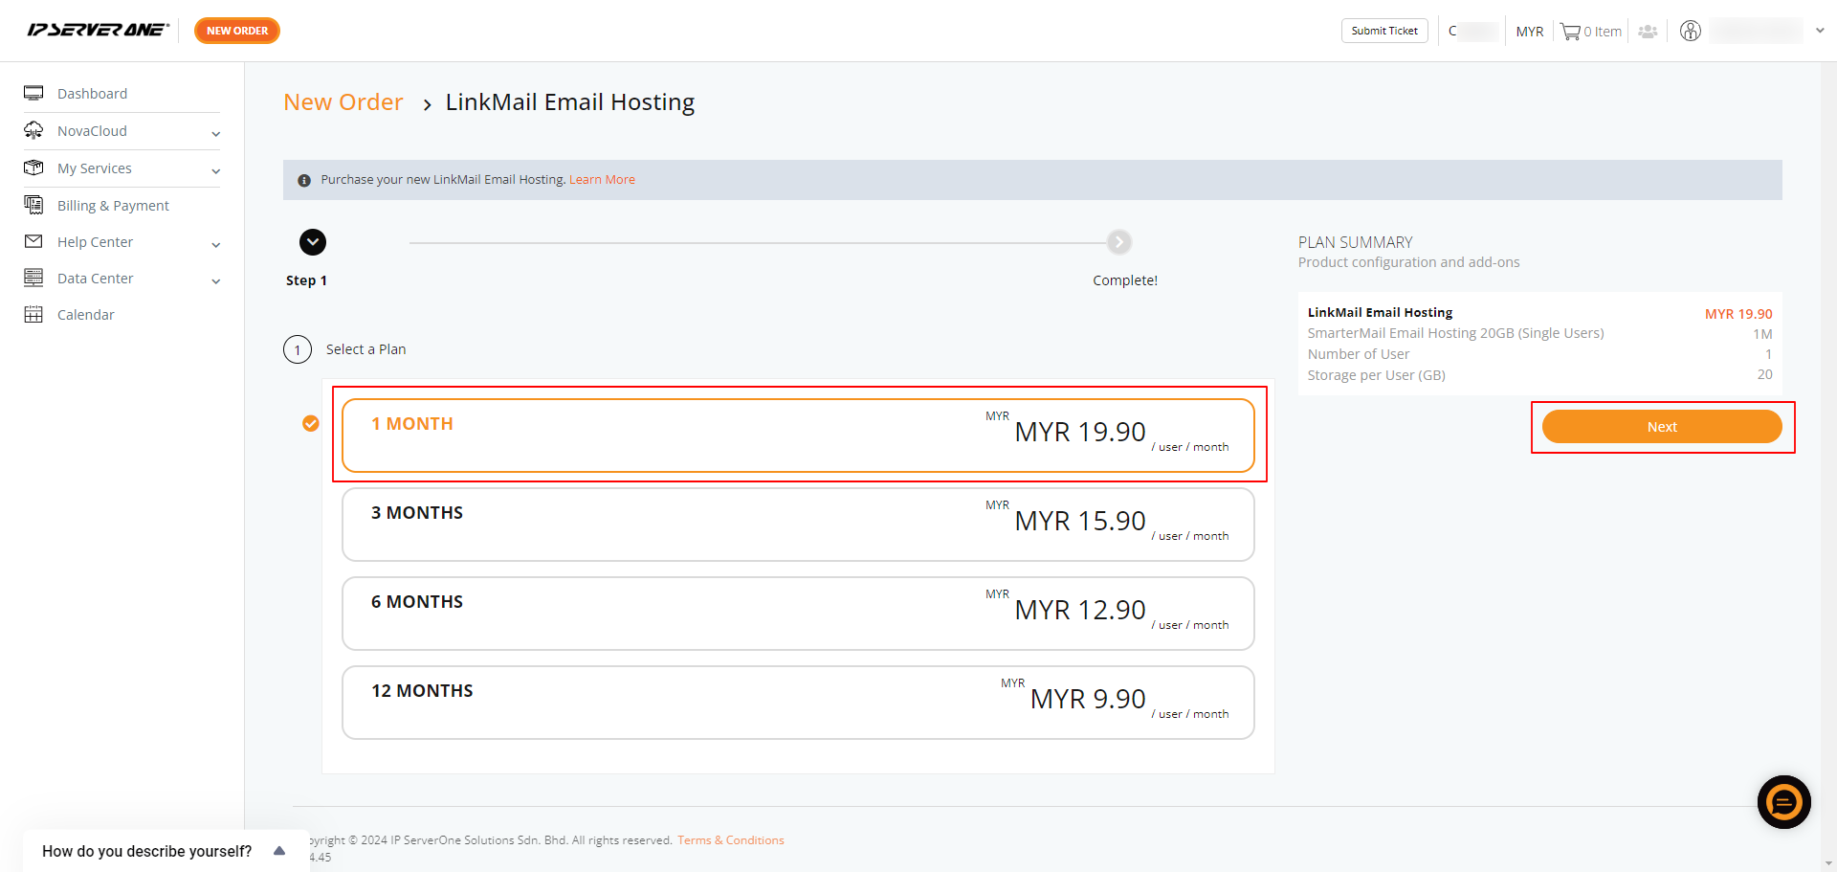This screenshot has height=872, width=1837.
Task: Open the My Services menu item
Action: click(x=95, y=168)
